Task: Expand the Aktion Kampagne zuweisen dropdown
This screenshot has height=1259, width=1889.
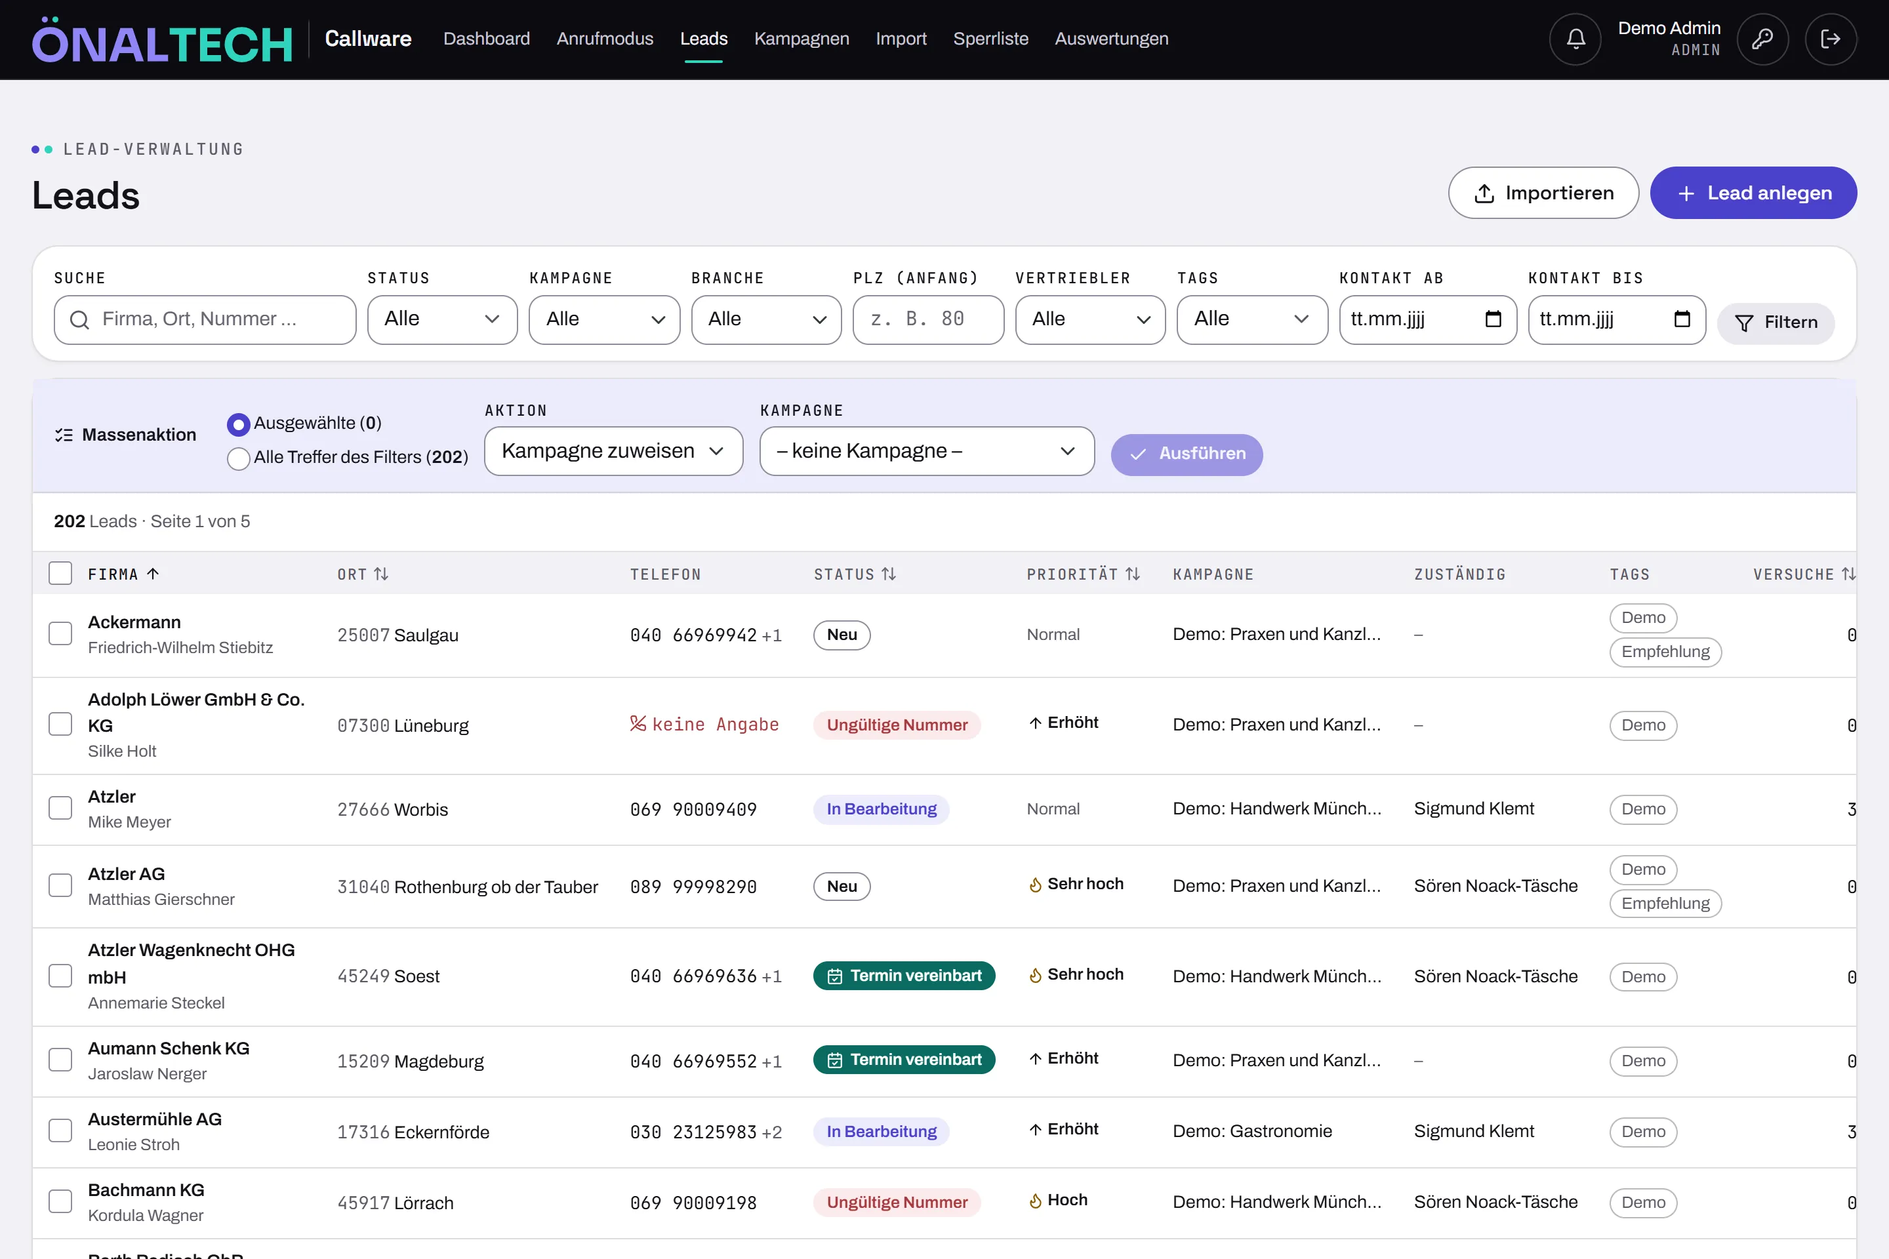Action: pyautogui.click(x=614, y=451)
